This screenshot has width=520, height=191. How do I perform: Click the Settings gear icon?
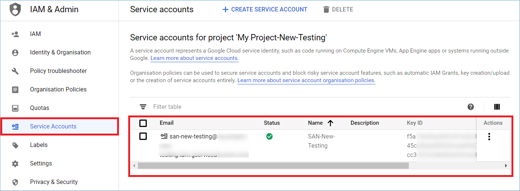15,164
